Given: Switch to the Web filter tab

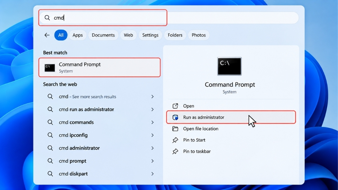Looking at the screenshot, I should (128, 35).
